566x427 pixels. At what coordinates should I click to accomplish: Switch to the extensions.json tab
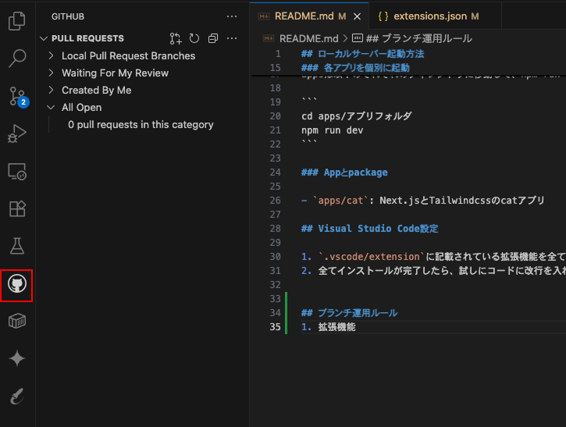pyautogui.click(x=436, y=16)
